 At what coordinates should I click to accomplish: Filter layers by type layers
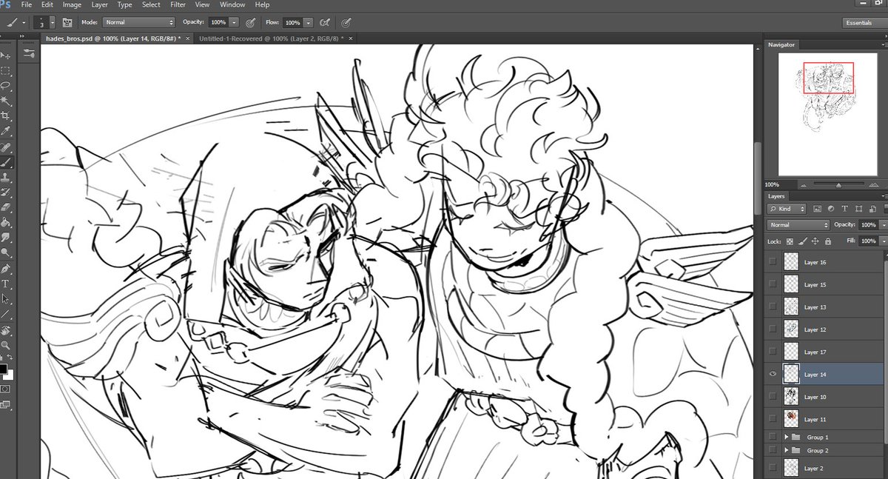(x=844, y=209)
